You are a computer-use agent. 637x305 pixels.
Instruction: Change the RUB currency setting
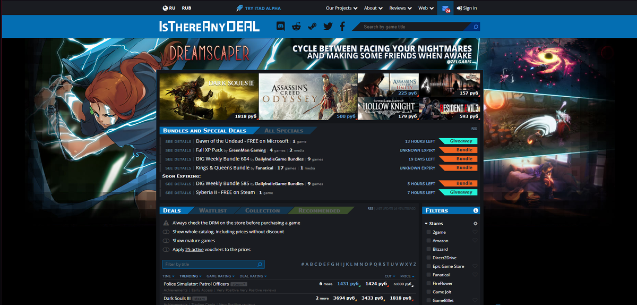tap(186, 8)
